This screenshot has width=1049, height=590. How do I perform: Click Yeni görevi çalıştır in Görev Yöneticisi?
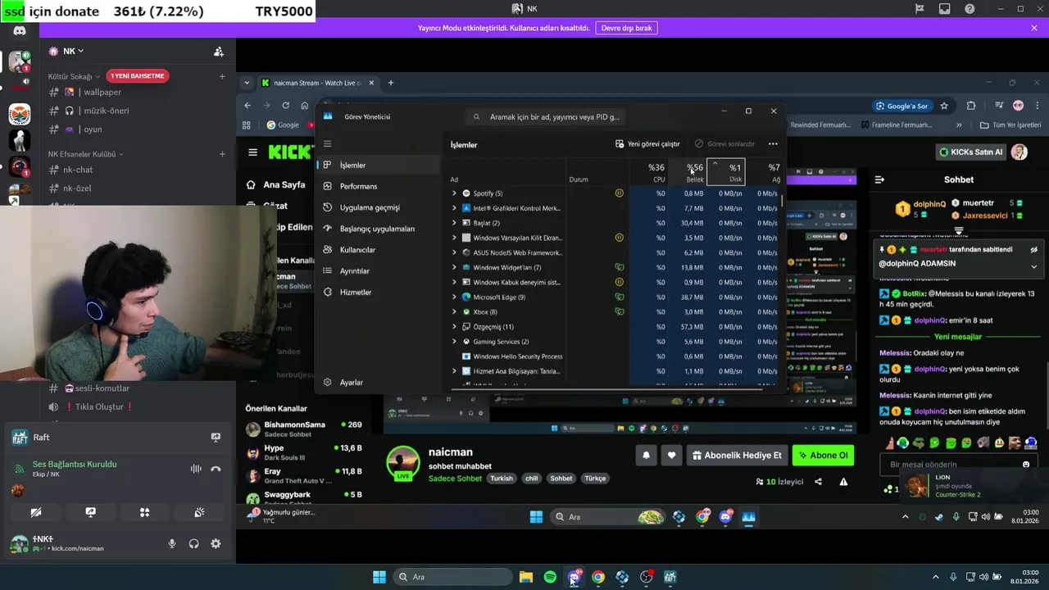tap(647, 144)
